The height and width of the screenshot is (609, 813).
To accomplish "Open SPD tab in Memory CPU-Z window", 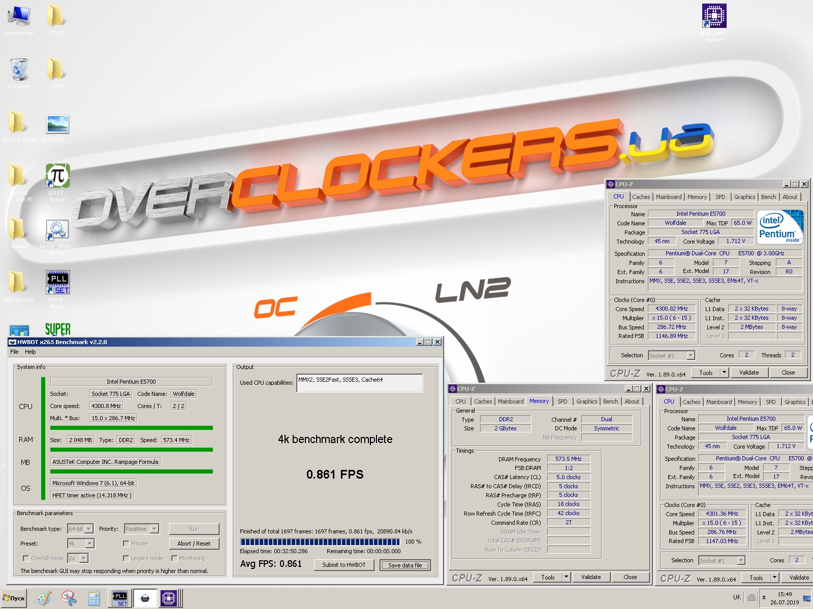I will point(562,401).
